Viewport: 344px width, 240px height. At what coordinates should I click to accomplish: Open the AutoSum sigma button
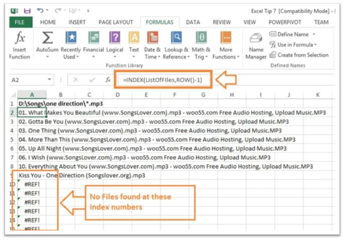[47, 37]
